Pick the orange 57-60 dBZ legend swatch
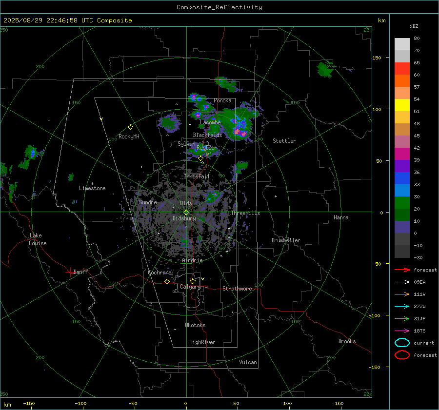 [x=402, y=81]
